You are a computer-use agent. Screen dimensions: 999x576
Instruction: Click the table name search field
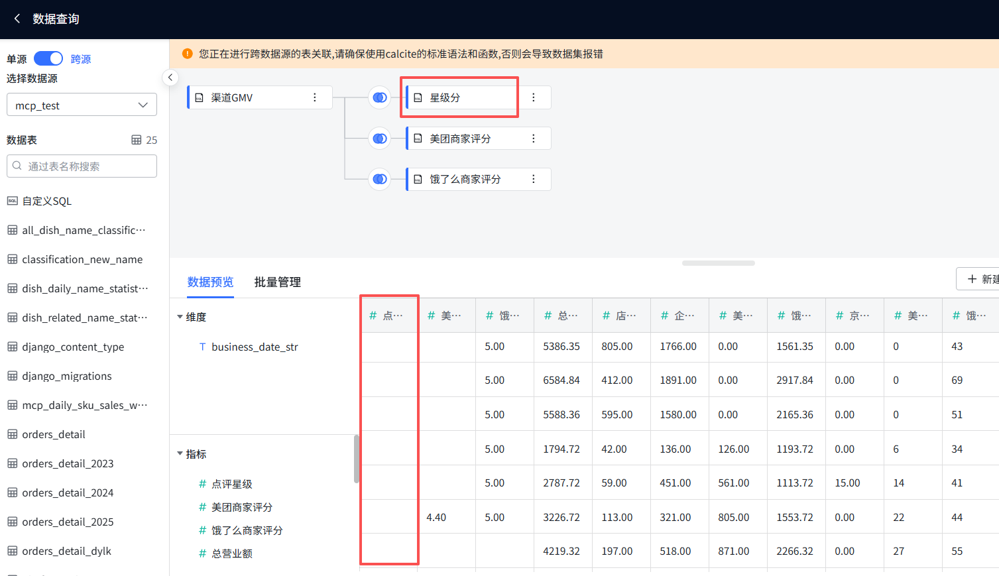82,166
